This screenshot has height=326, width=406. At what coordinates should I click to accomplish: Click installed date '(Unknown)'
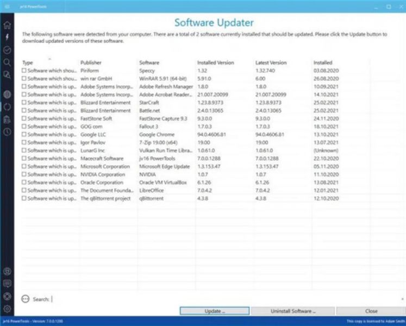click(326, 151)
